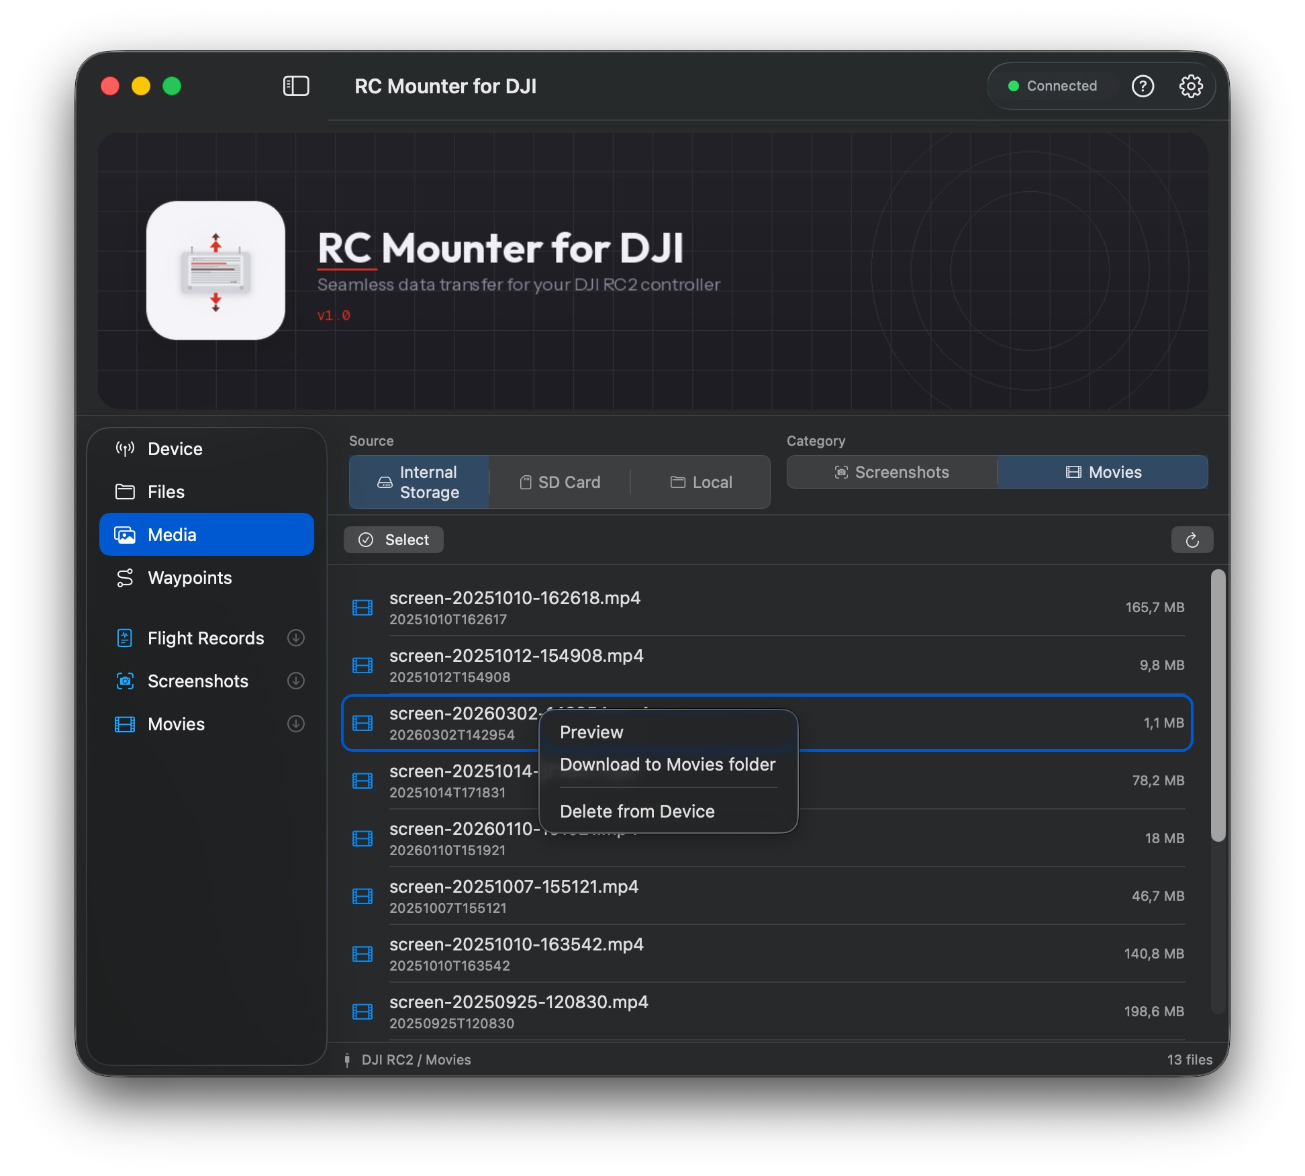
Task: Switch source to Local
Action: 700,482
